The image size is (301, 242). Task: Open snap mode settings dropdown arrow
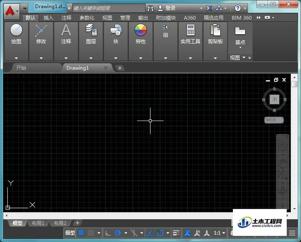[99, 233]
